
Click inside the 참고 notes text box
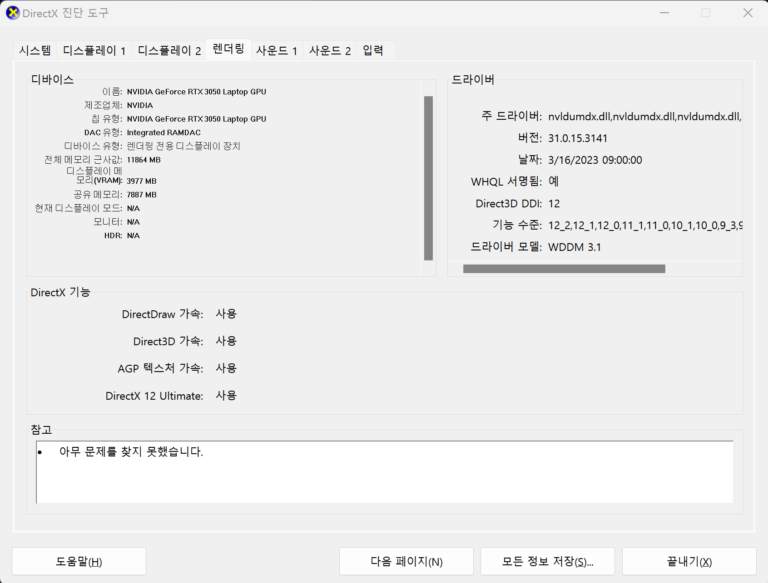pyautogui.click(x=385, y=472)
